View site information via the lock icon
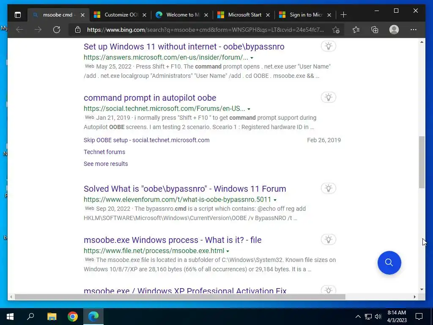Image resolution: width=433 pixels, height=325 pixels. pos(78,30)
